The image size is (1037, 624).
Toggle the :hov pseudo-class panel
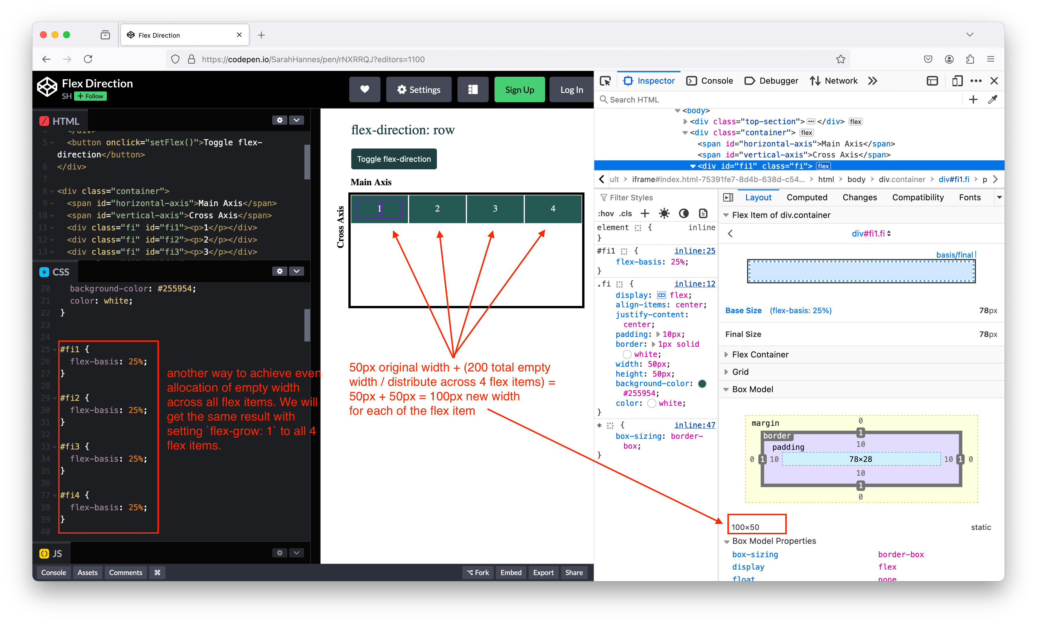tap(606, 214)
